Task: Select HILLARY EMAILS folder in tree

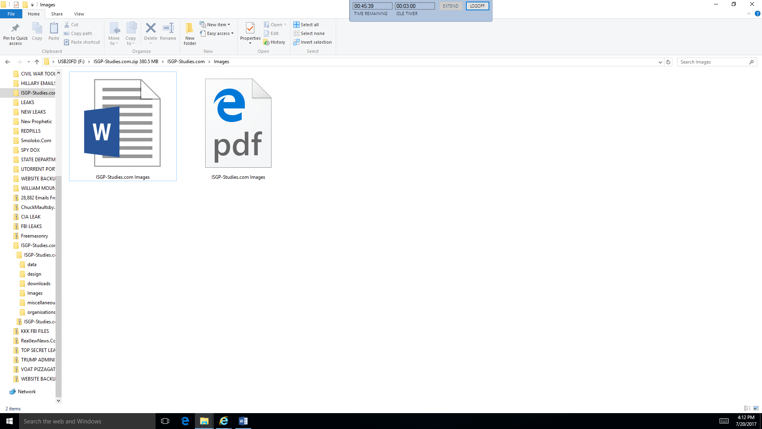Action: [34, 83]
